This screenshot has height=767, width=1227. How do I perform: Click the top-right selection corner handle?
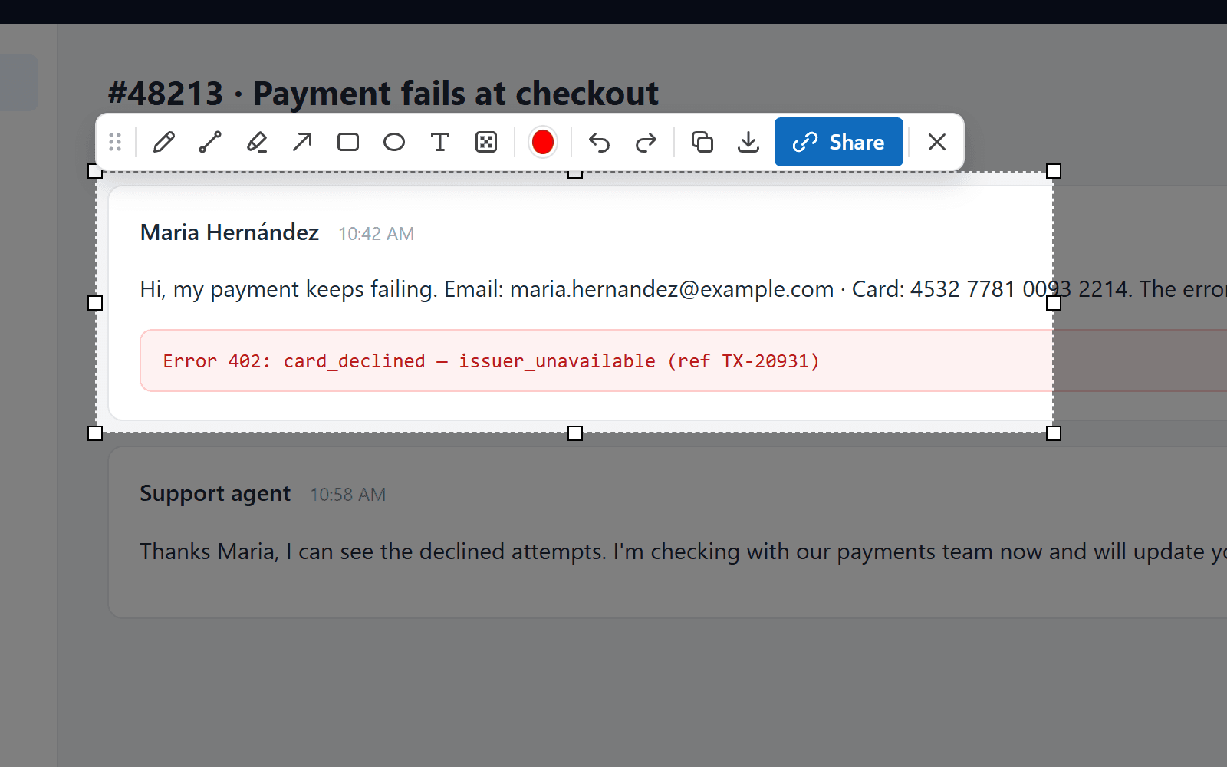(x=1054, y=171)
